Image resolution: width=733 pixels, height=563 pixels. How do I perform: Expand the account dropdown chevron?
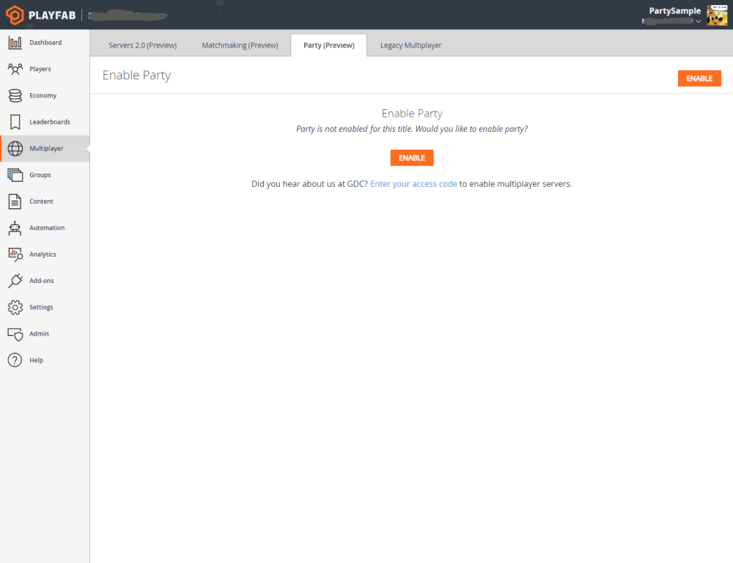[698, 21]
